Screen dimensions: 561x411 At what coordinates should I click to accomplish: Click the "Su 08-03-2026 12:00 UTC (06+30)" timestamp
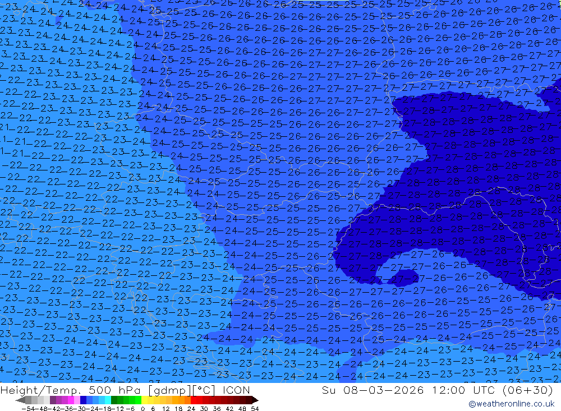click(x=437, y=390)
